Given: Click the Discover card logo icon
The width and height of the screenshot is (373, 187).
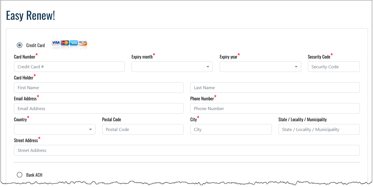Looking at the screenshot, I should coord(83,43).
